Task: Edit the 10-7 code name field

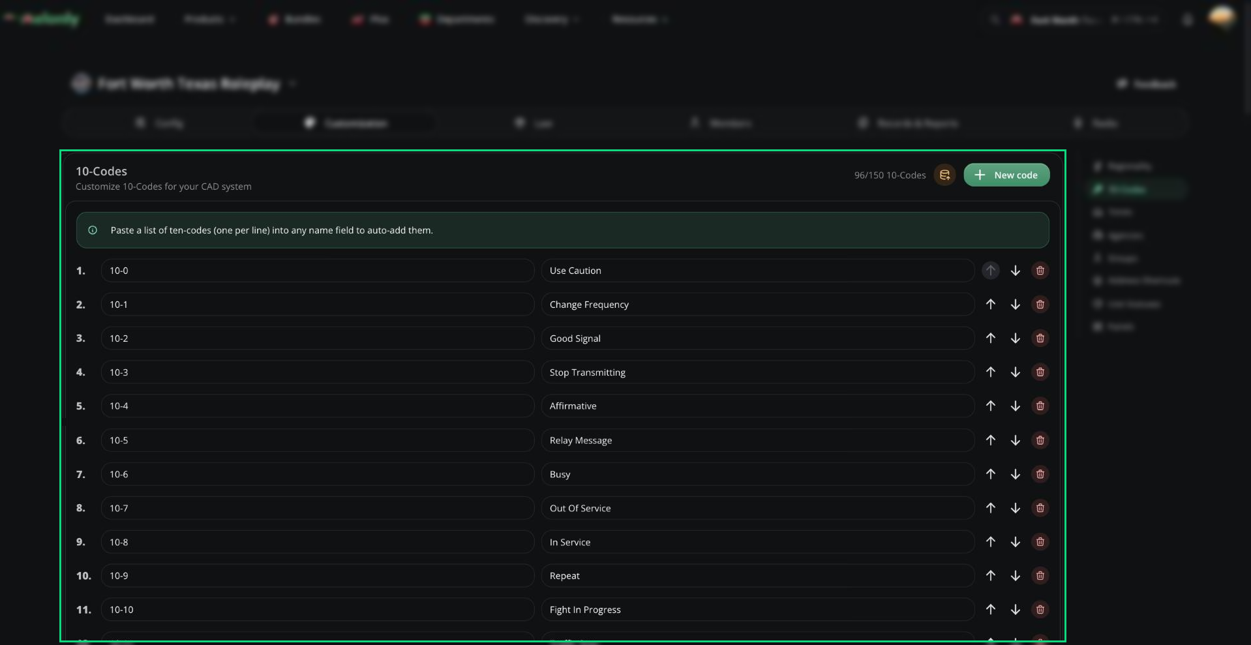Action: point(318,508)
